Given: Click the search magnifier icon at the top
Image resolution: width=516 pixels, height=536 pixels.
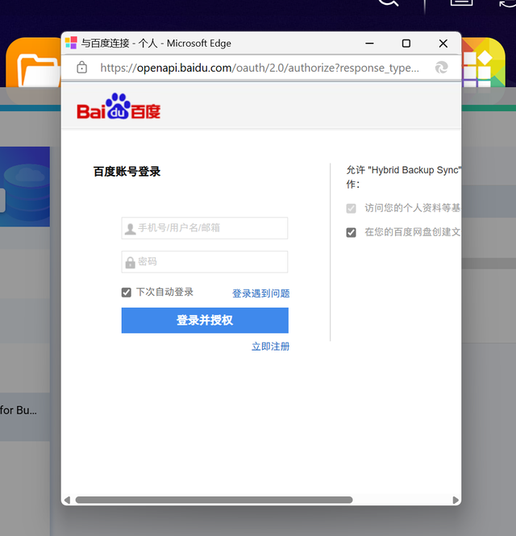Looking at the screenshot, I should (x=389, y=2).
